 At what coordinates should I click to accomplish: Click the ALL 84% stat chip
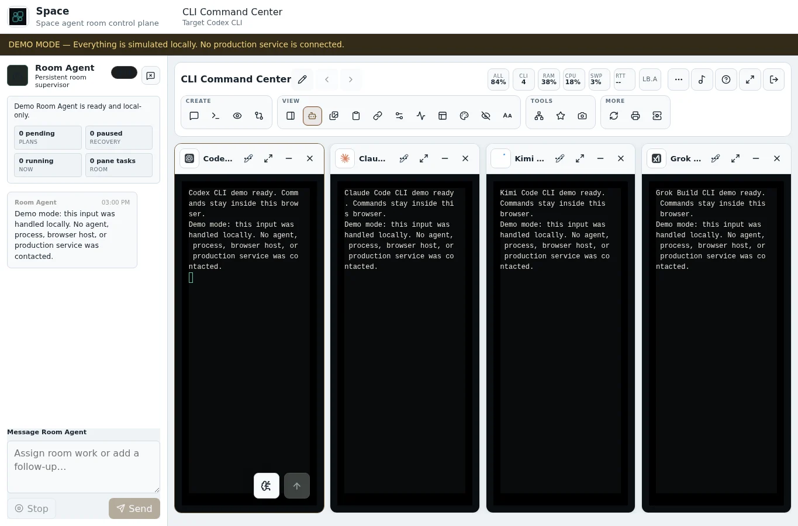click(x=499, y=79)
